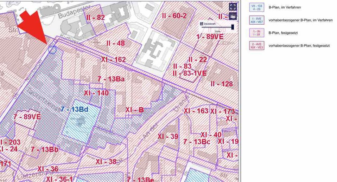Select plan area label 7 - 13Be
The height and width of the screenshot is (182, 337).
tap(140, 180)
